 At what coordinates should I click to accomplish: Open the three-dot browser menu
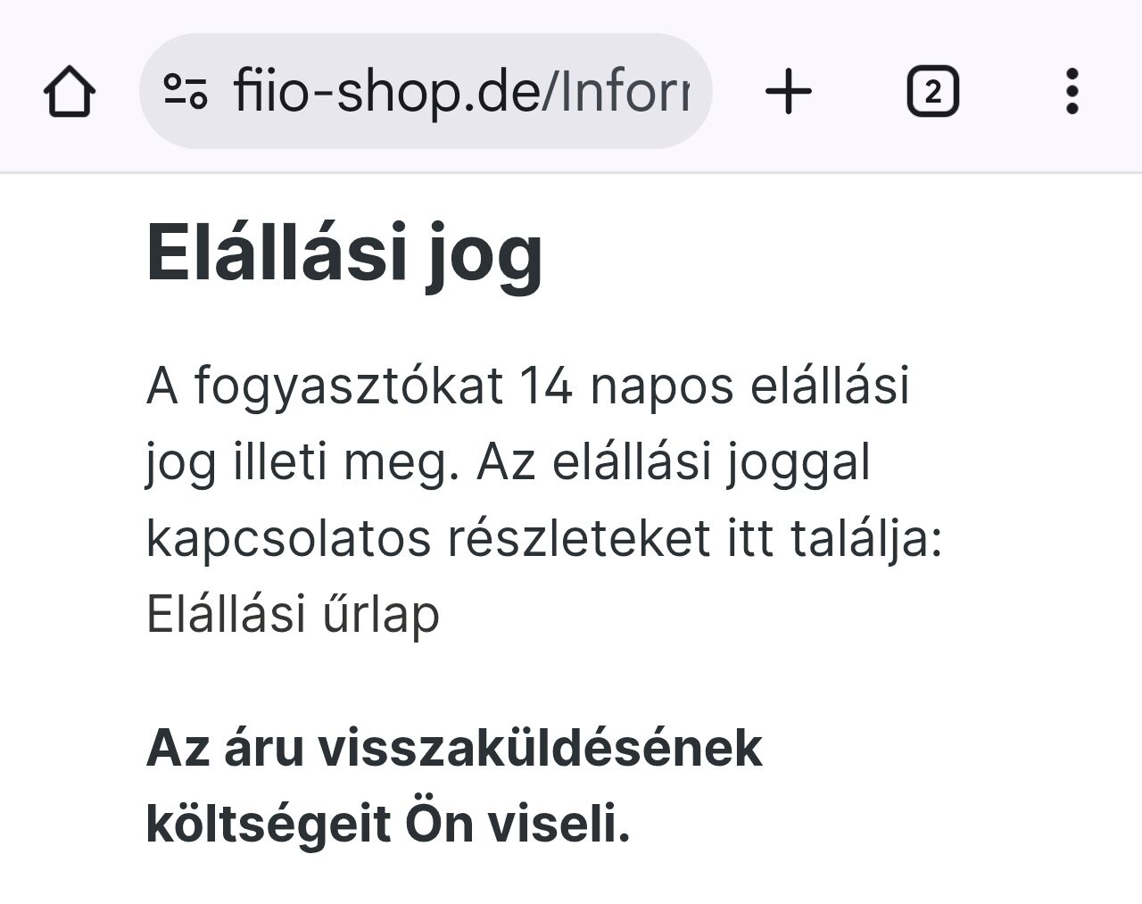tap(1072, 92)
